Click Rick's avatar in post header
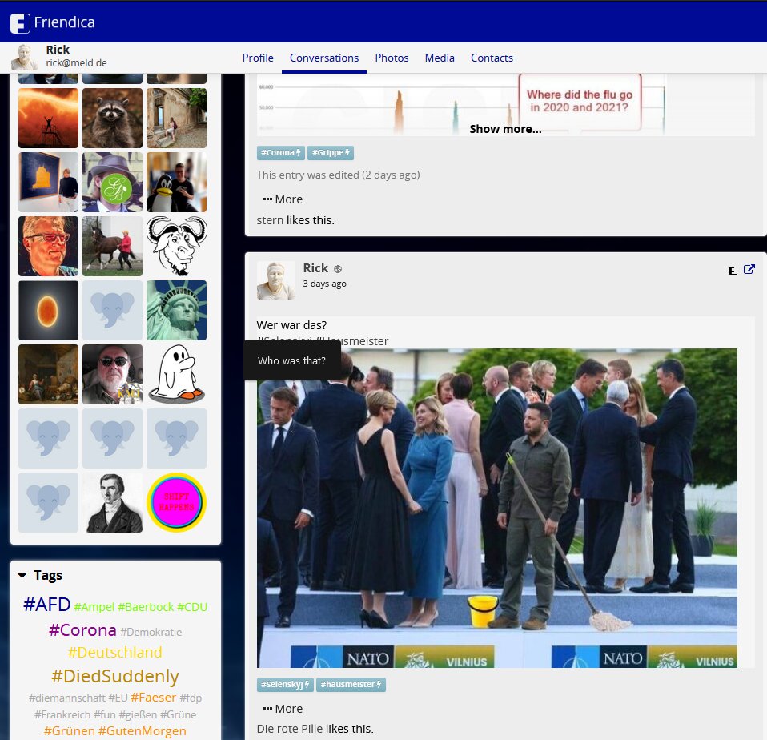 (x=275, y=280)
